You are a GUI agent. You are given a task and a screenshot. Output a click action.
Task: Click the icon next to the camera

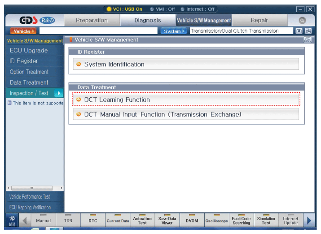(308, 31)
